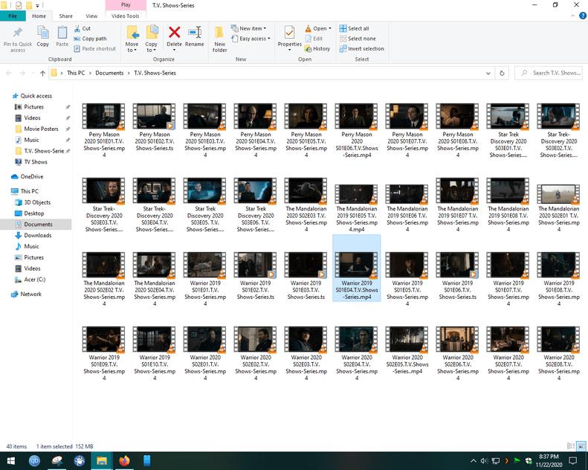This screenshot has height=470, width=588.
Task: Click Paste shortcut command
Action: (x=95, y=49)
